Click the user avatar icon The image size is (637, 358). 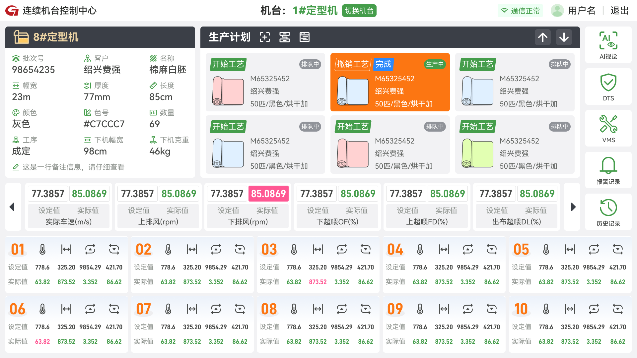pyautogui.click(x=557, y=11)
